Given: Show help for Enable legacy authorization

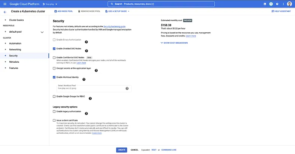Looking at the screenshot, I should click(86, 113).
